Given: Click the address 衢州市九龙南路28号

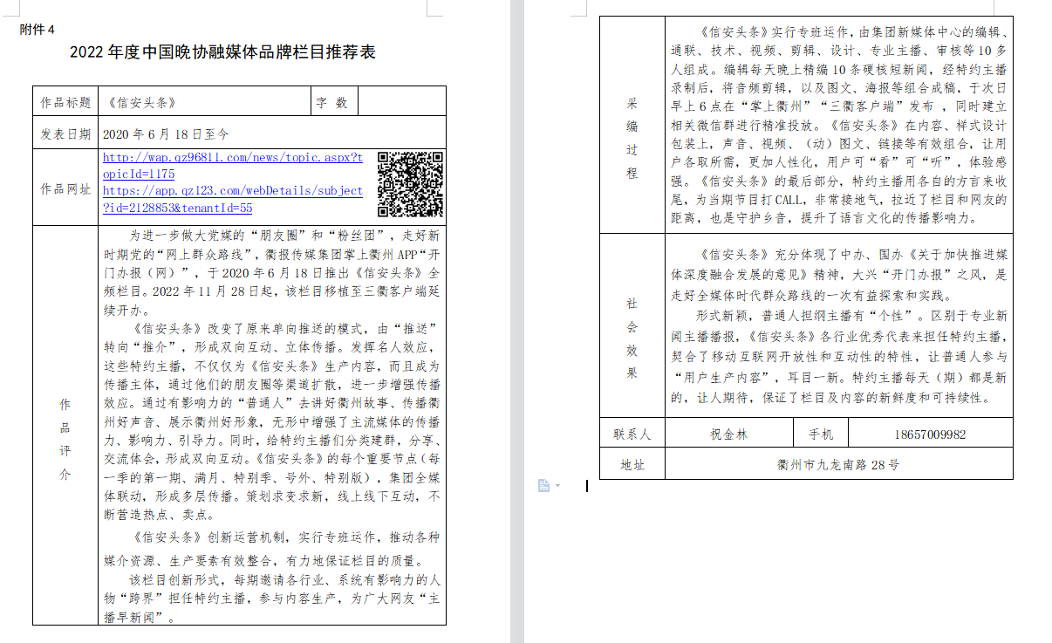Looking at the screenshot, I should click(x=838, y=465).
